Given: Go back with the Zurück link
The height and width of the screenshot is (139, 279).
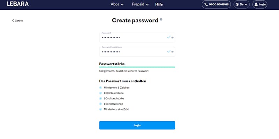Looking at the screenshot, I should (19, 21).
